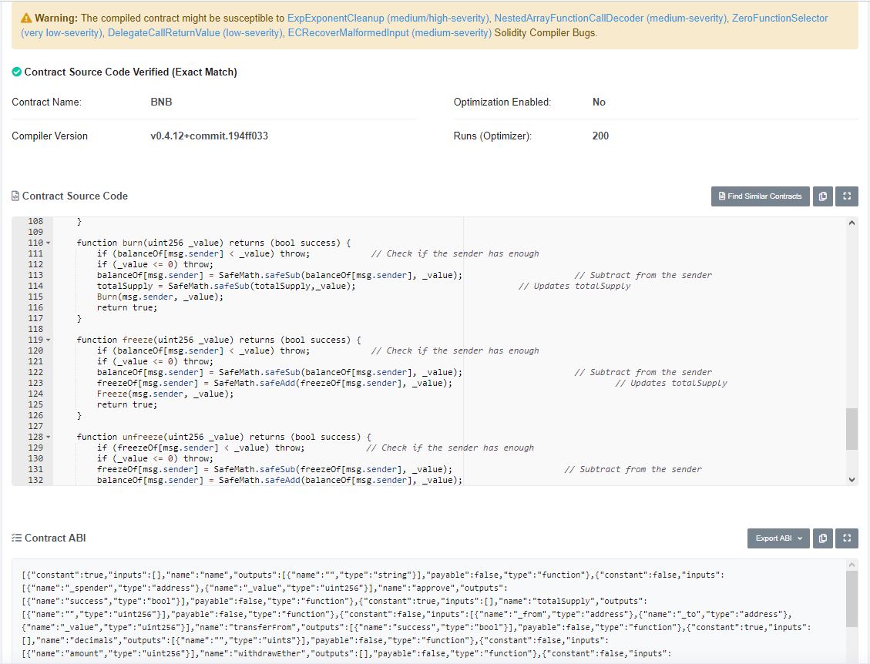Viewport: 870px width, 664px height.
Task: Click the Contract Source Code Verified heading
Action: coord(130,72)
